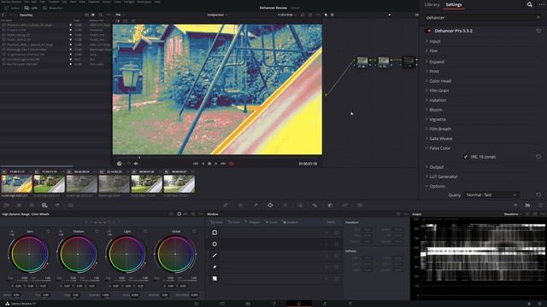547x307 pixels.
Task: Expand the Vignette section
Action: tap(438, 119)
